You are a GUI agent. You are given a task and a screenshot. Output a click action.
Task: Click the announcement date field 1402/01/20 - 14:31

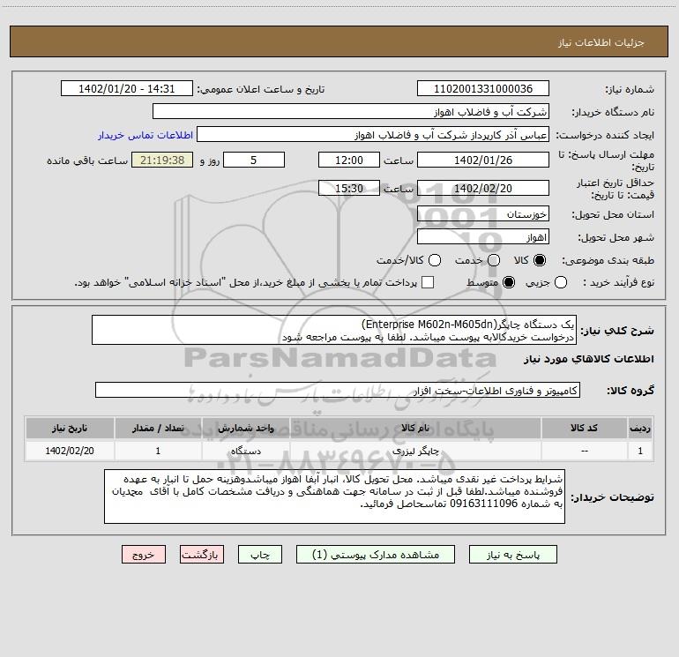[x=127, y=89]
